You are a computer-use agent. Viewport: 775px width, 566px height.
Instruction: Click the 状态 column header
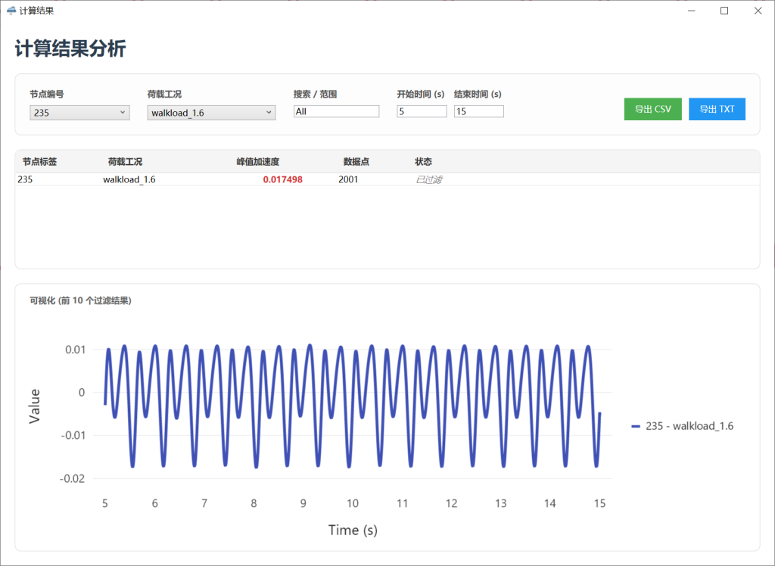(x=423, y=162)
